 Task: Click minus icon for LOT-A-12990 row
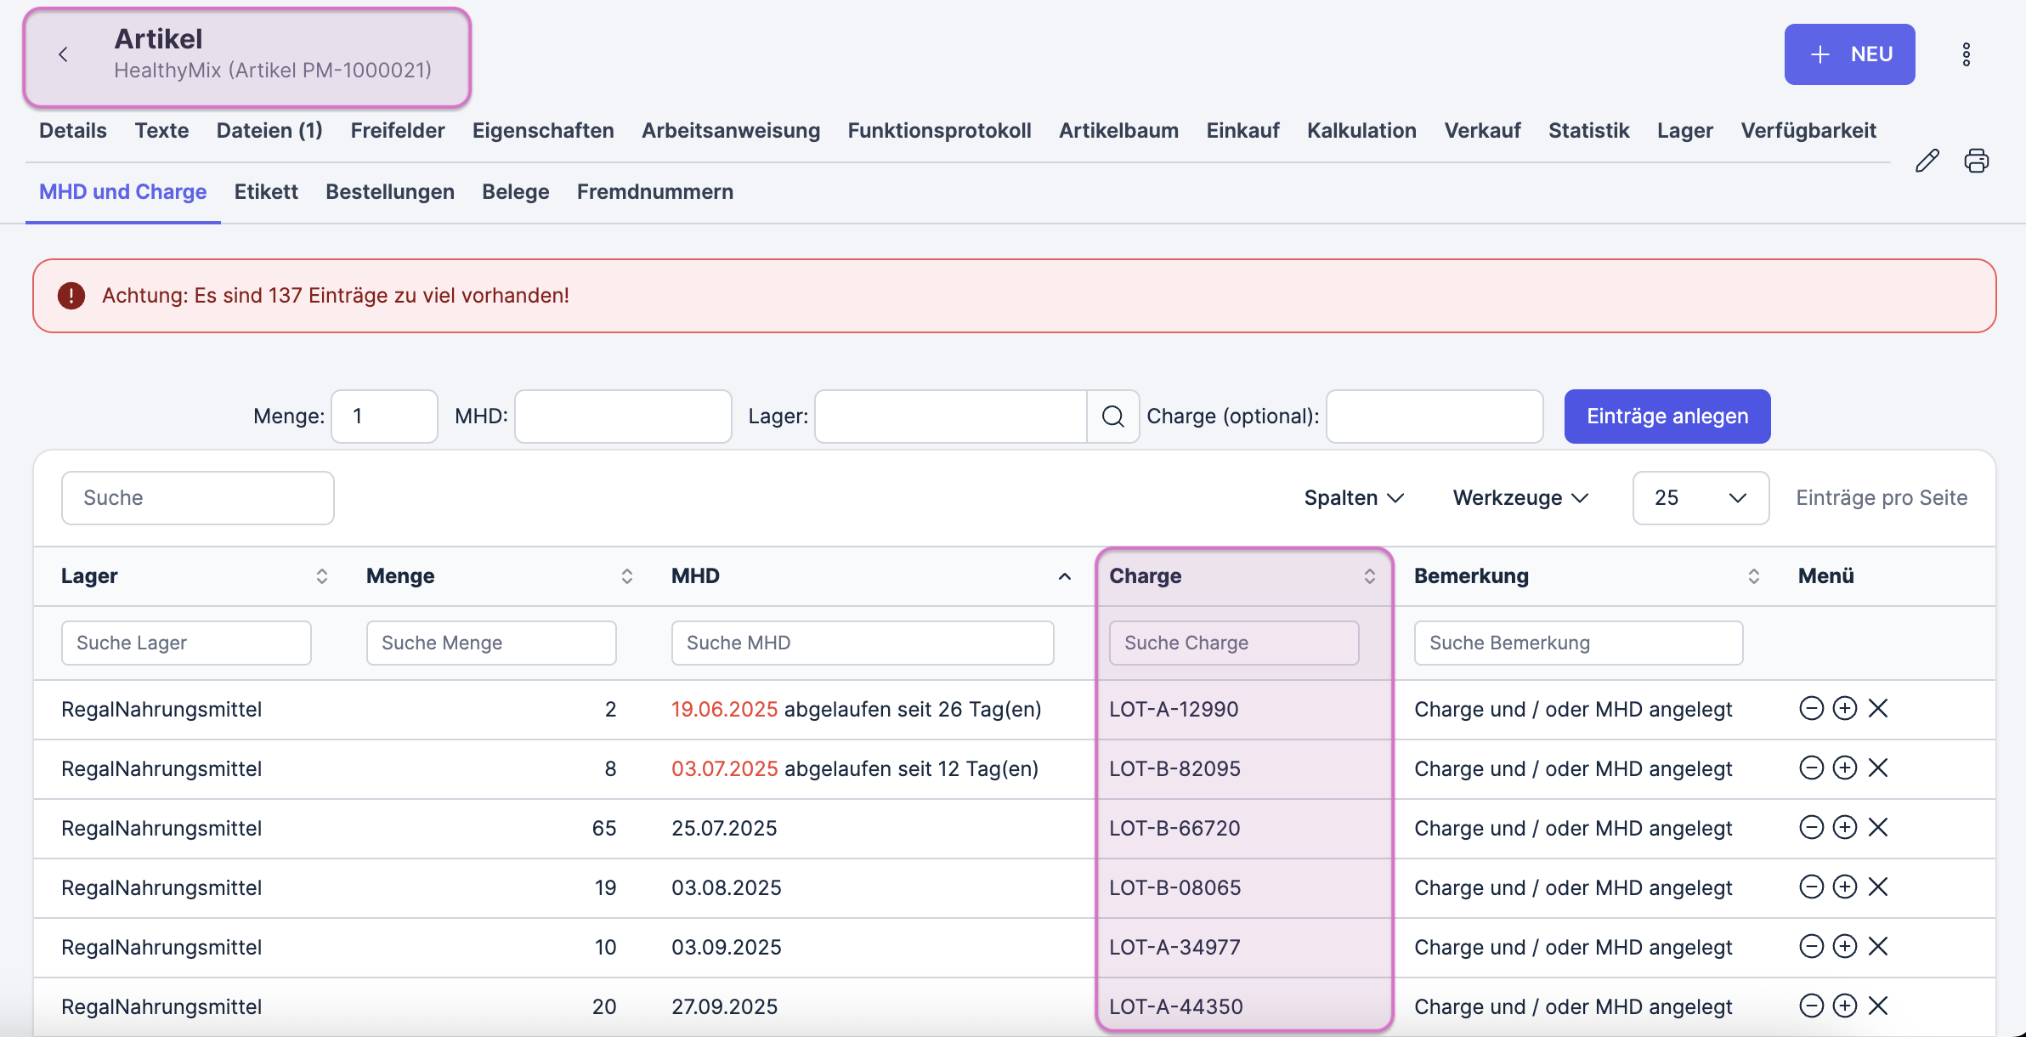pyautogui.click(x=1811, y=709)
